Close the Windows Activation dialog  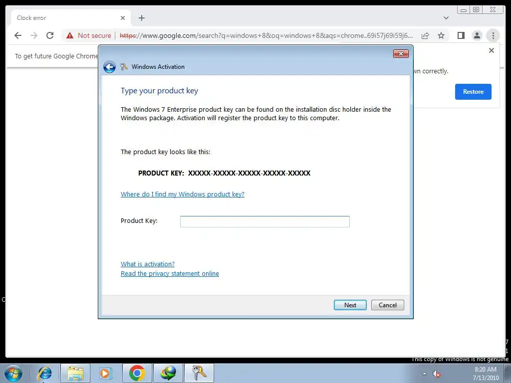click(x=401, y=54)
